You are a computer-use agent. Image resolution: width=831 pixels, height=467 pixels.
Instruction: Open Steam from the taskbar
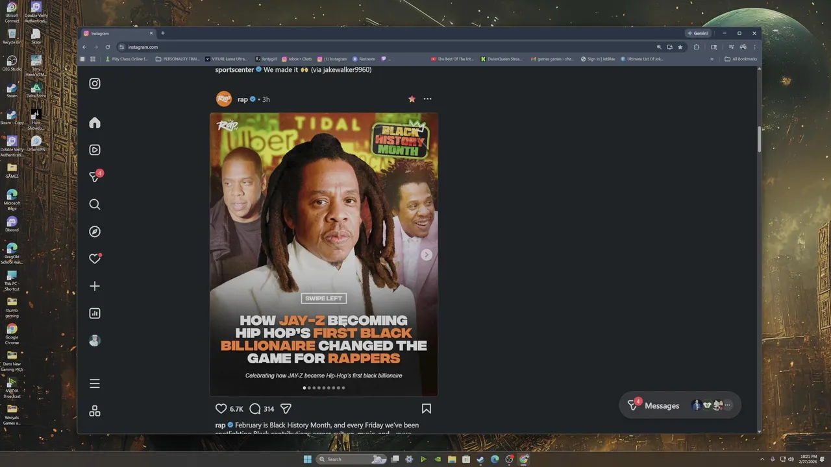[480, 459]
